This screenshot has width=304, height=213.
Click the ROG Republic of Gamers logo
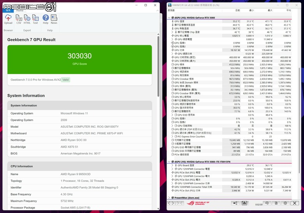point(198,203)
